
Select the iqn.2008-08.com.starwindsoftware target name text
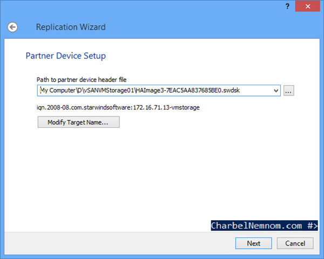(x=118, y=107)
